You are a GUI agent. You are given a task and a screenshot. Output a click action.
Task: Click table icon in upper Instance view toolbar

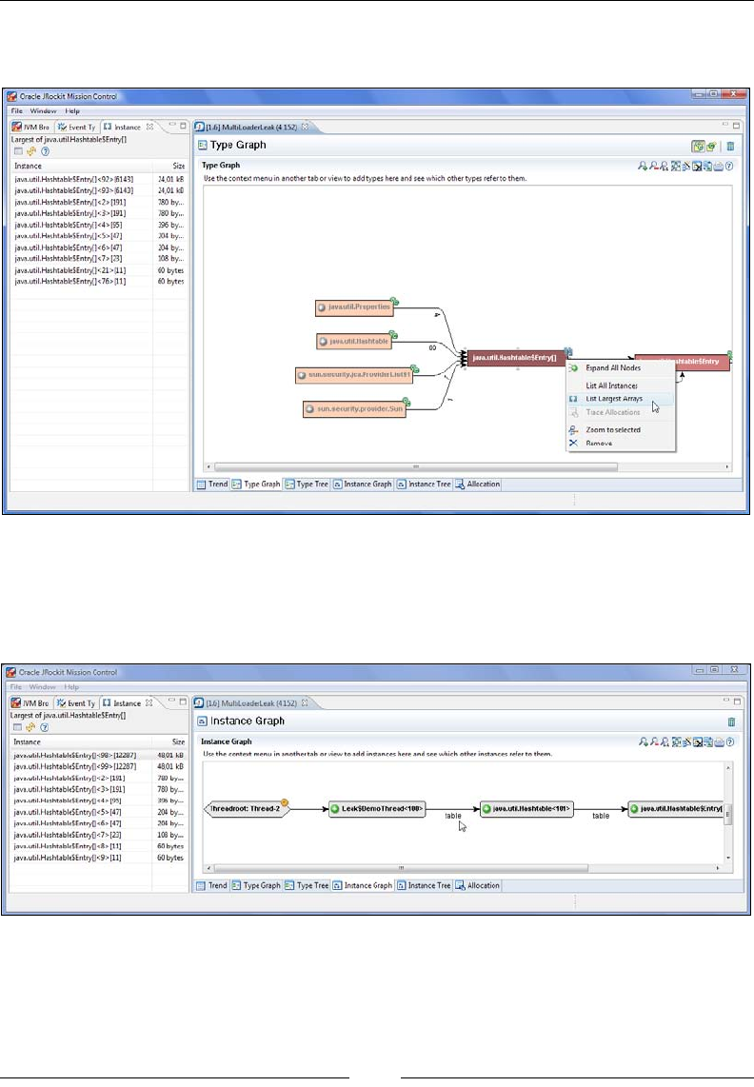[18, 151]
